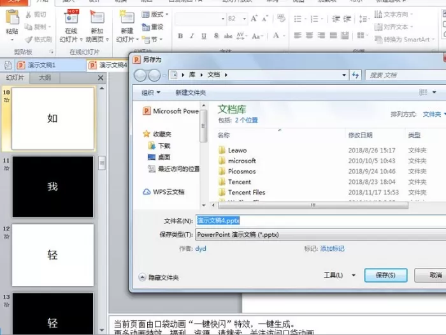Click the refresh icon beside address bar
The height and width of the screenshot is (335, 446).
pyautogui.click(x=356, y=75)
